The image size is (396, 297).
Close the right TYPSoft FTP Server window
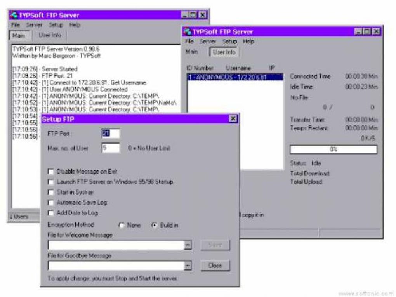tap(376, 31)
